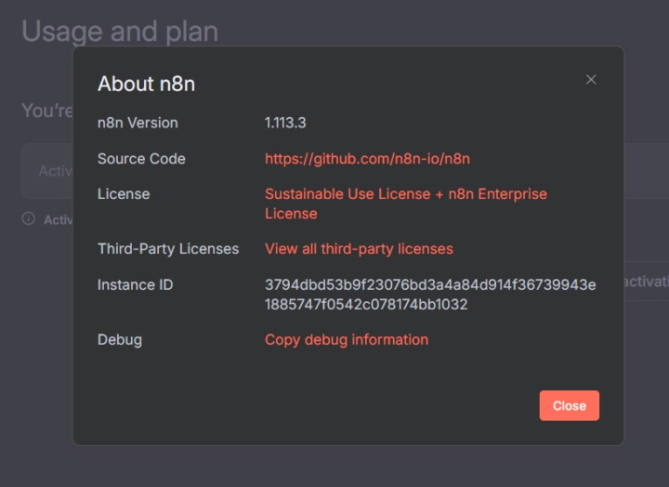Open Sustainable Use License link

[406, 204]
